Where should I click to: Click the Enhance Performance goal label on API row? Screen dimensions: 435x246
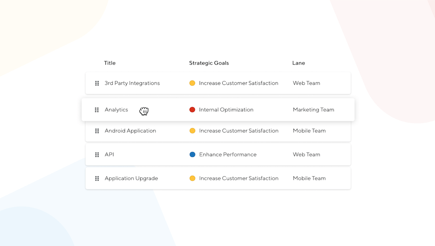(228, 154)
